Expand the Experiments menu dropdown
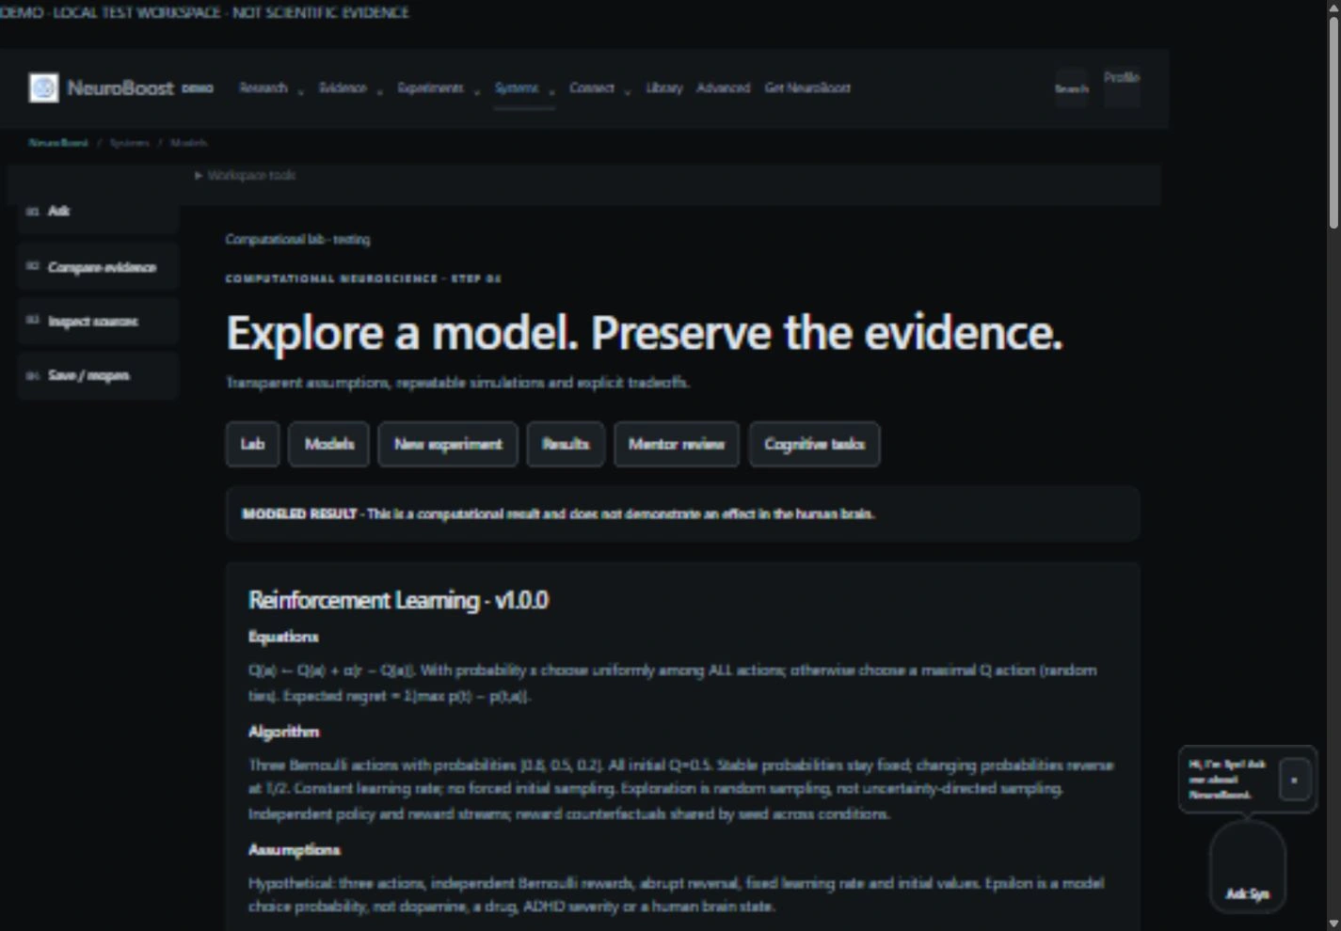Viewport: 1341px width, 931px height. point(438,88)
